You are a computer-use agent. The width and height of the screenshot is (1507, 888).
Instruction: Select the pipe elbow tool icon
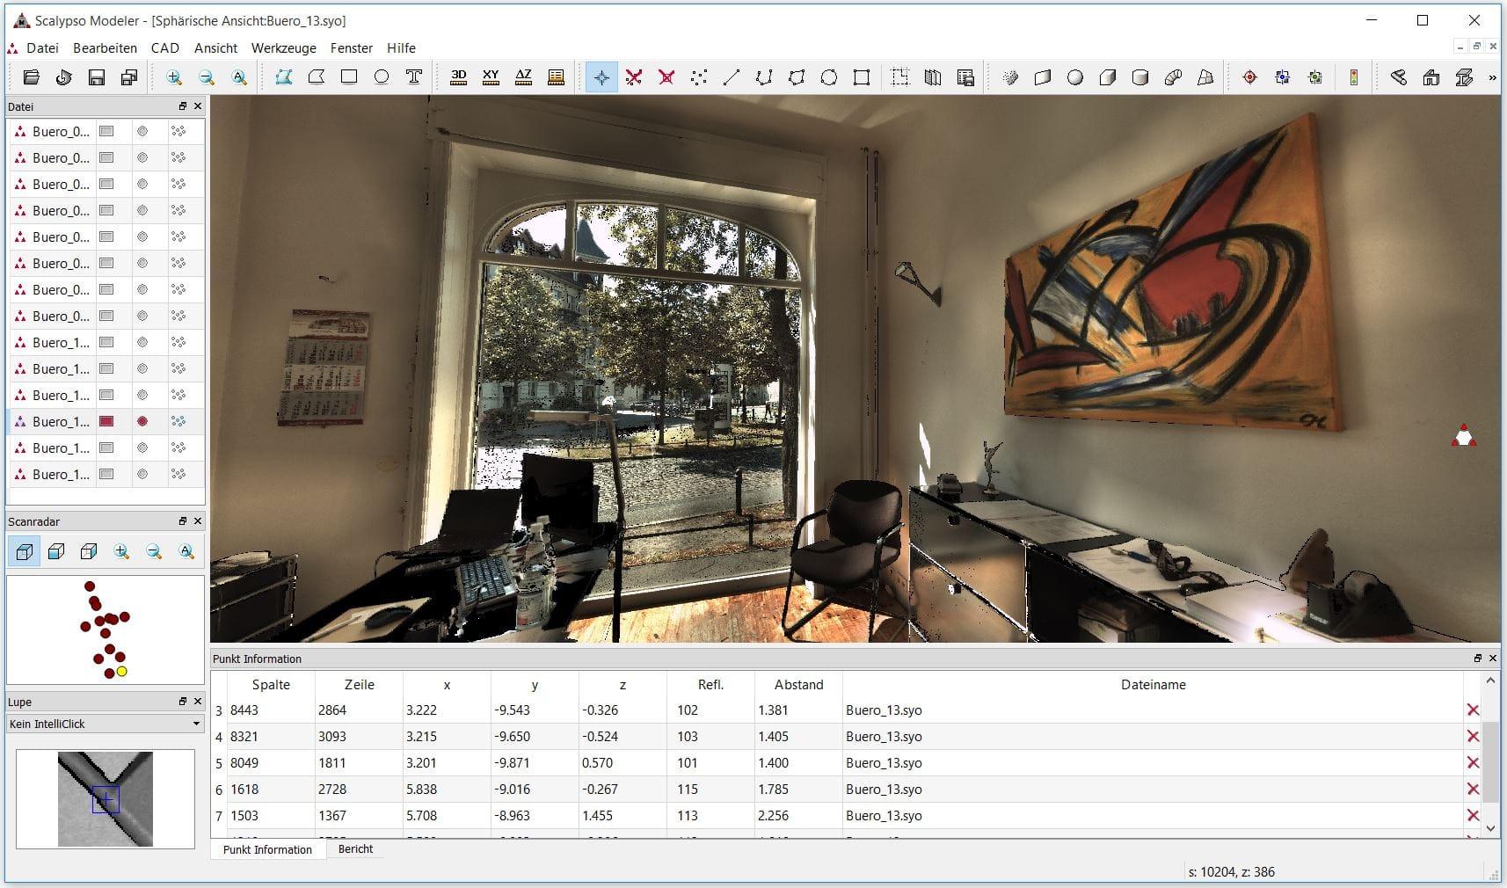click(1173, 77)
